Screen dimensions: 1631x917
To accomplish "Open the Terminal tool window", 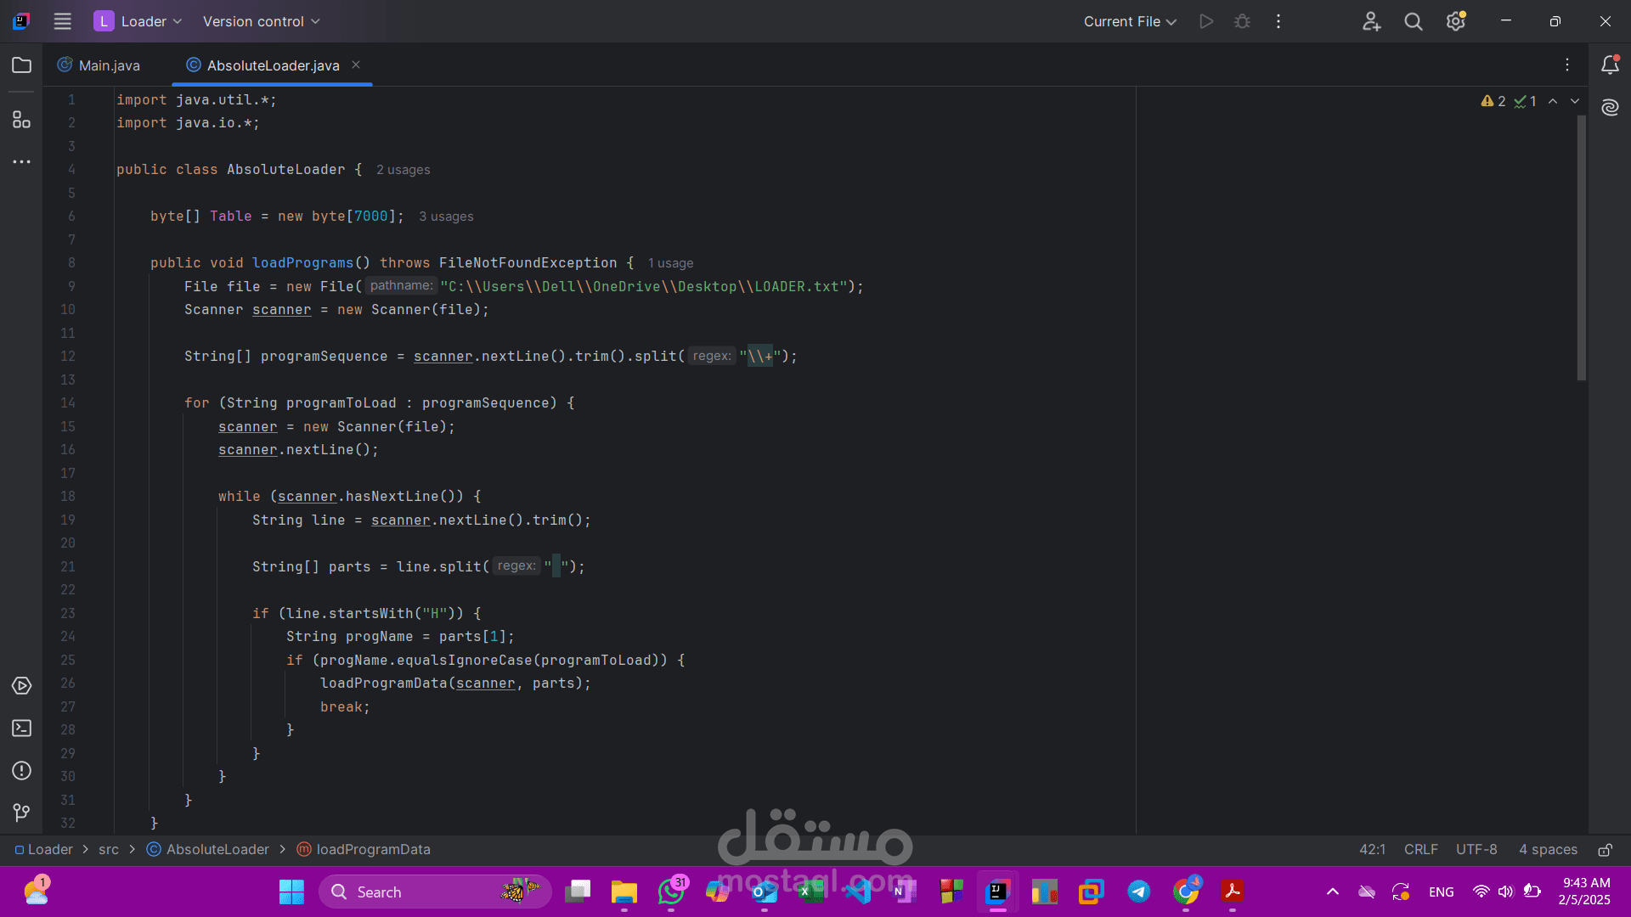I will point(21,729).
